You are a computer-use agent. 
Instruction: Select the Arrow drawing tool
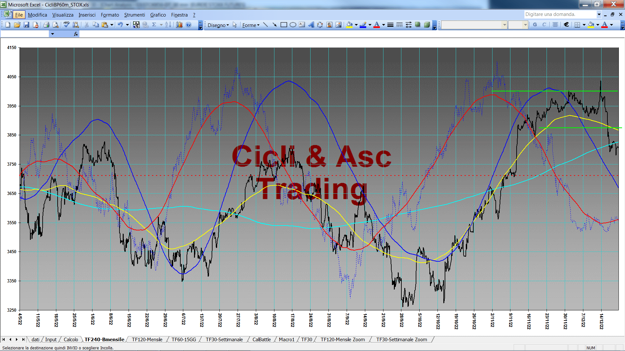[x=274, y=25]
